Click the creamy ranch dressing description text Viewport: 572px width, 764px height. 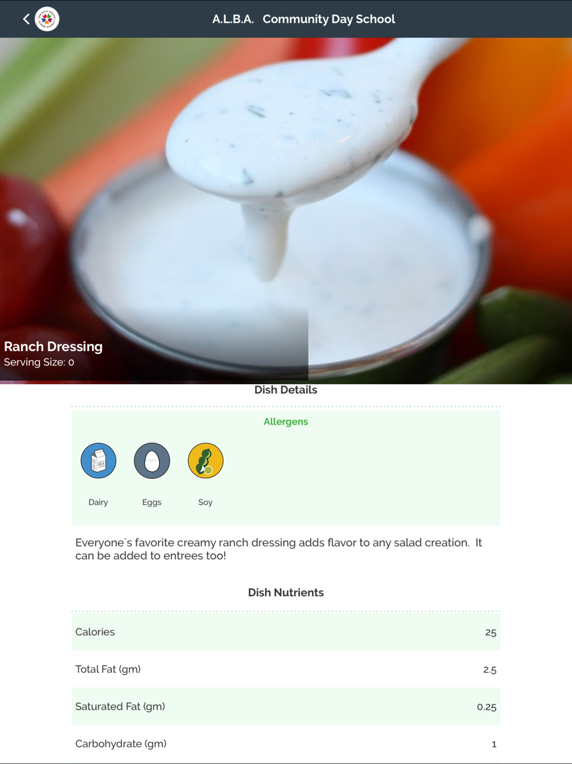click(279, 549)
